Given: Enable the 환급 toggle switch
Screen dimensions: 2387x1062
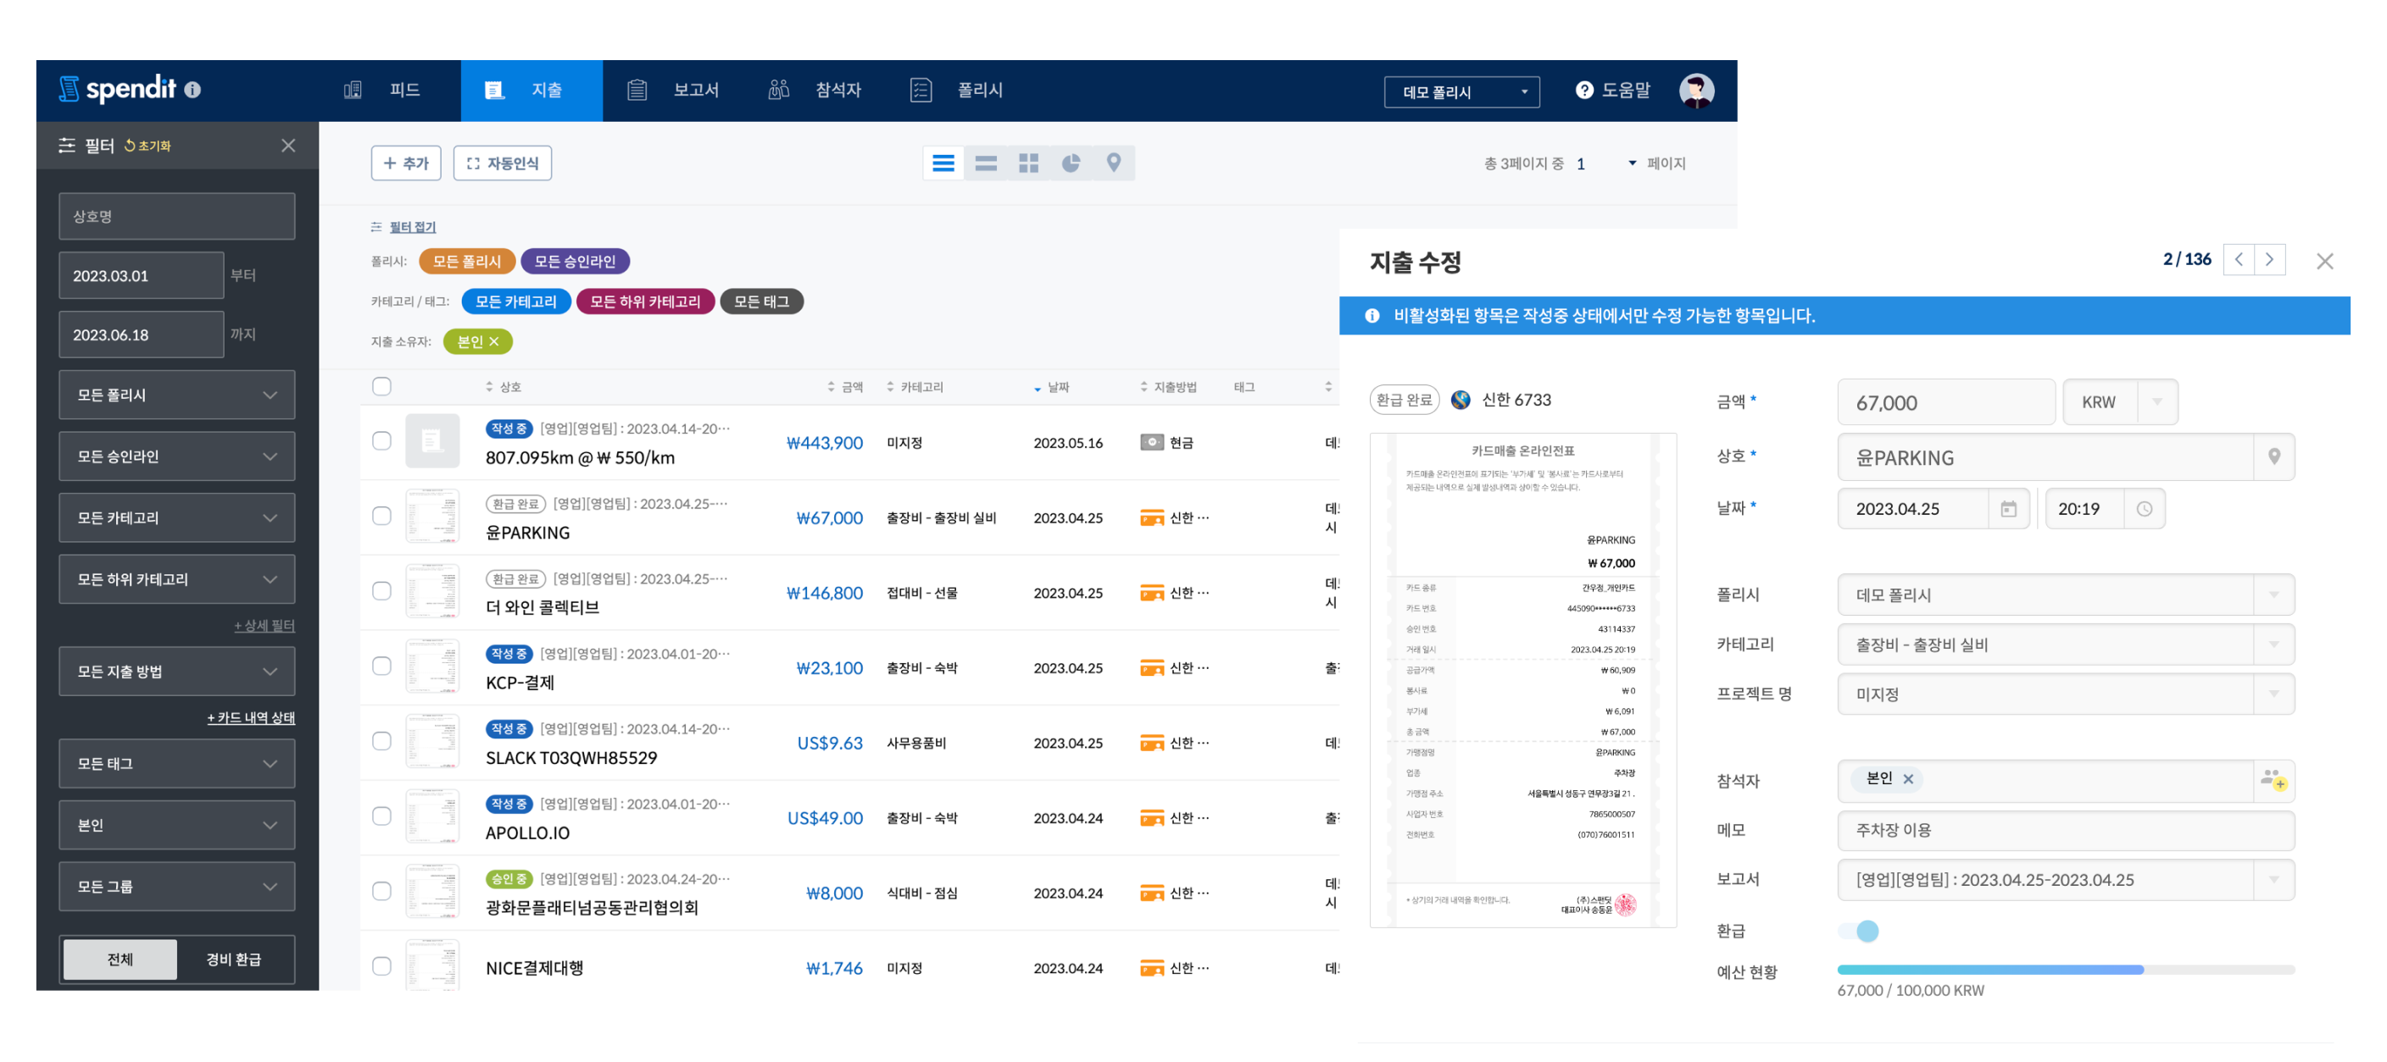Looking at the screenshot, I should (x=1859, y=931).
